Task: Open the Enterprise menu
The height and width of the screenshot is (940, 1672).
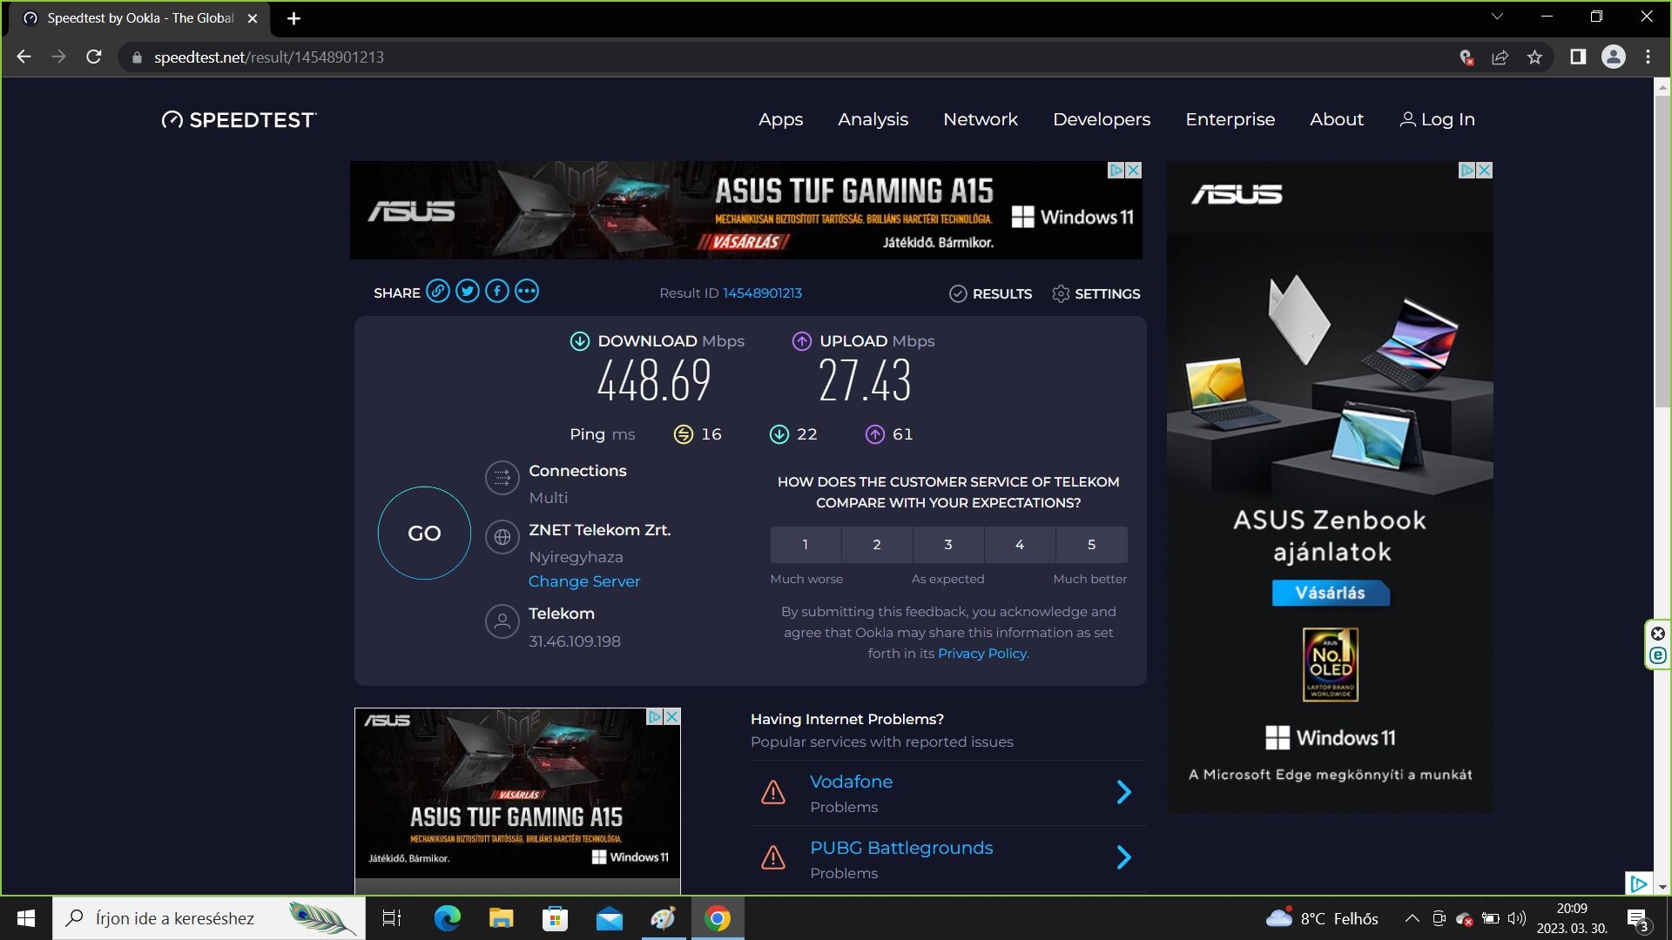Action: coord(1230,119)
